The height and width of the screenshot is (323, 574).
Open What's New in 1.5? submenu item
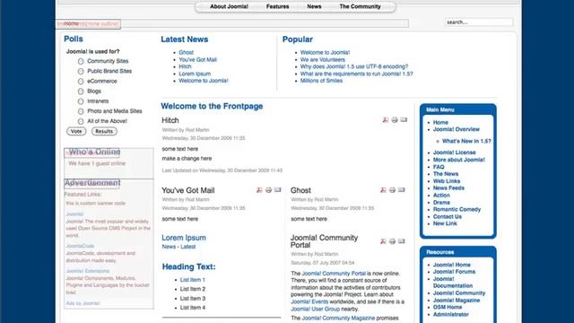(x=466, y=141)
